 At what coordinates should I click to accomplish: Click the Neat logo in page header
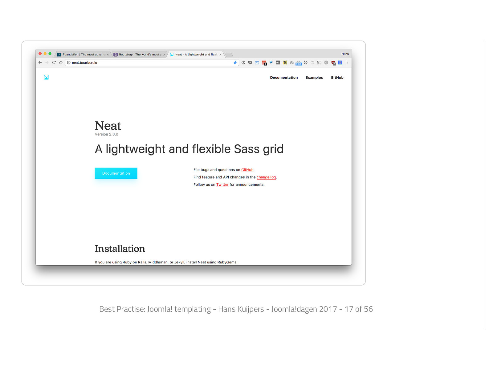pos(46,77)
